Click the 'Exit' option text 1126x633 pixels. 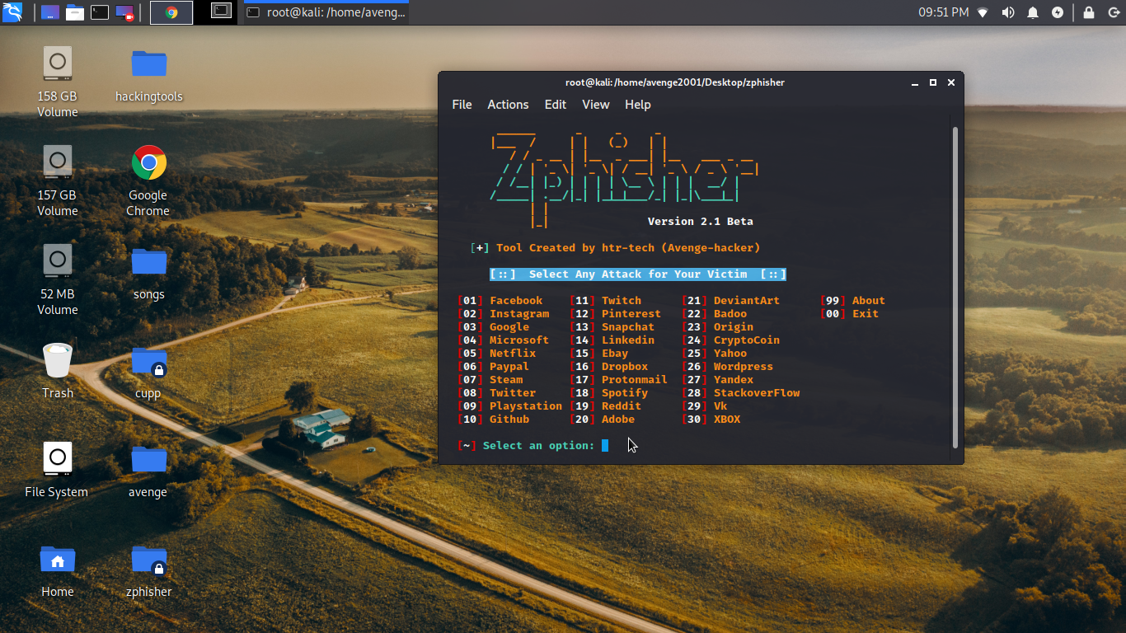[866, 314]
